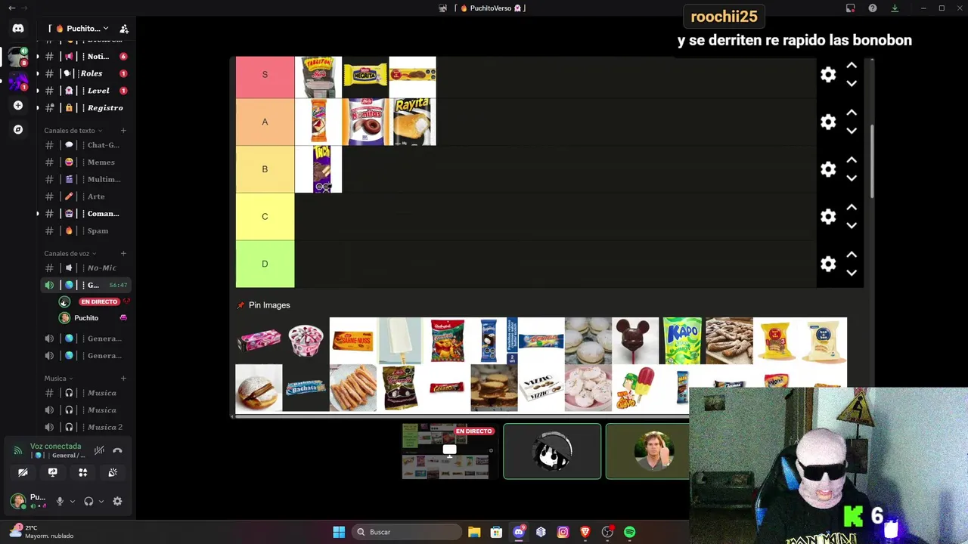This screenshot has height=544, width=968.
Task: Collapse the Musica category
Action: (58, 379)
